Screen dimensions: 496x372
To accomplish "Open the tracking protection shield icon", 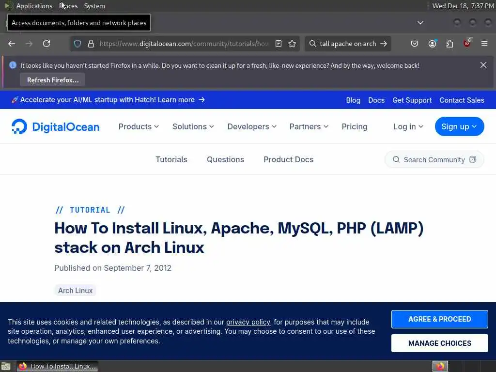I will click(x=77, y=44).
